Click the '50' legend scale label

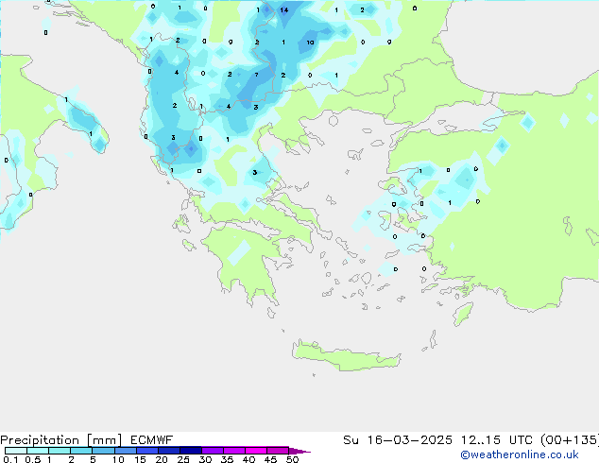(292, 459)
